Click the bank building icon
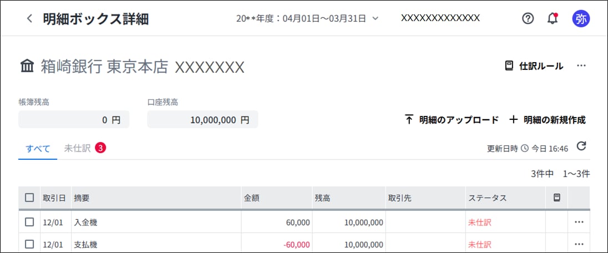The height and width of the screenshot is (253, 608). click(27, 67)
